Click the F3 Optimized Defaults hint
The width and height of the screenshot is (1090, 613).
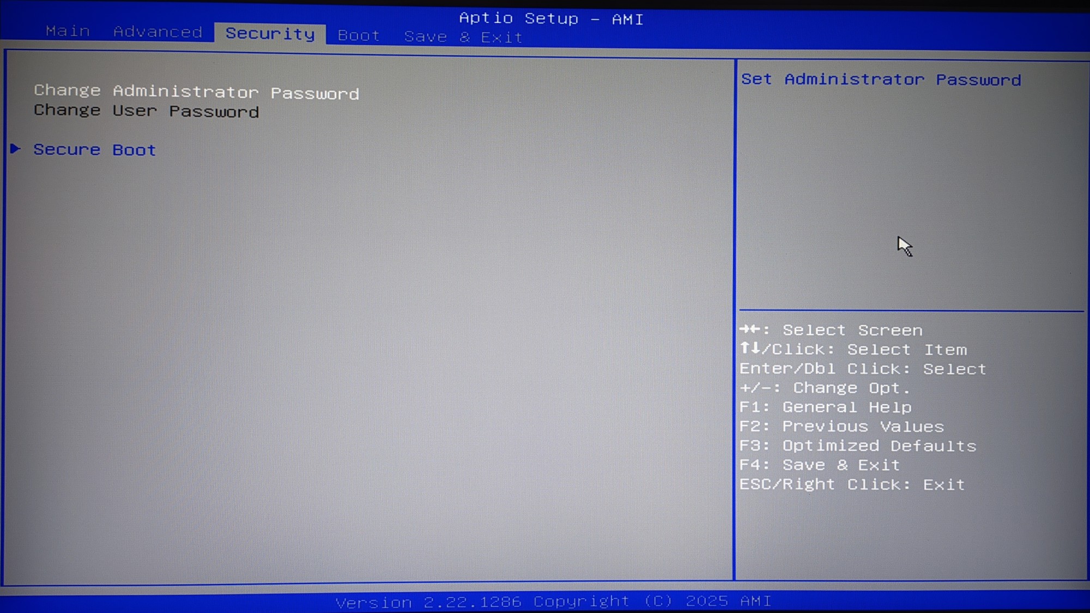click(858, 446)
